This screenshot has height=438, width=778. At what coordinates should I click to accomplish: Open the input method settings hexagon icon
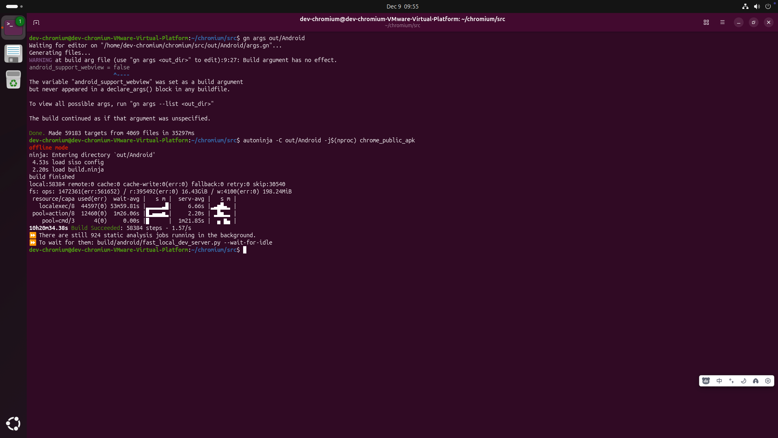click(x=768, y=381)
